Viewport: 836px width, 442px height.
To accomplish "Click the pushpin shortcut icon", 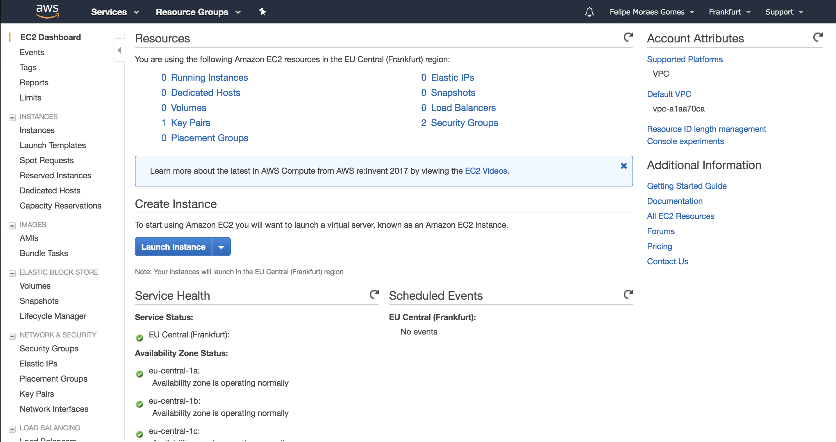I will pos(262,12).
